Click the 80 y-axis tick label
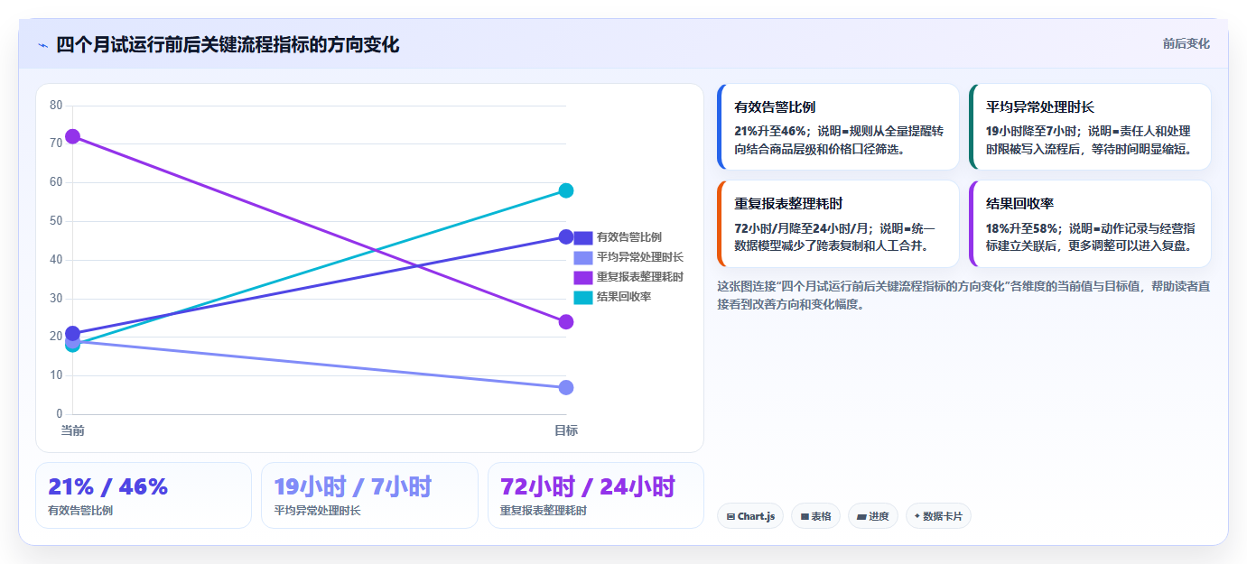Image resolution: width=1247 pixels, height=564 pixels. point(56,105)
